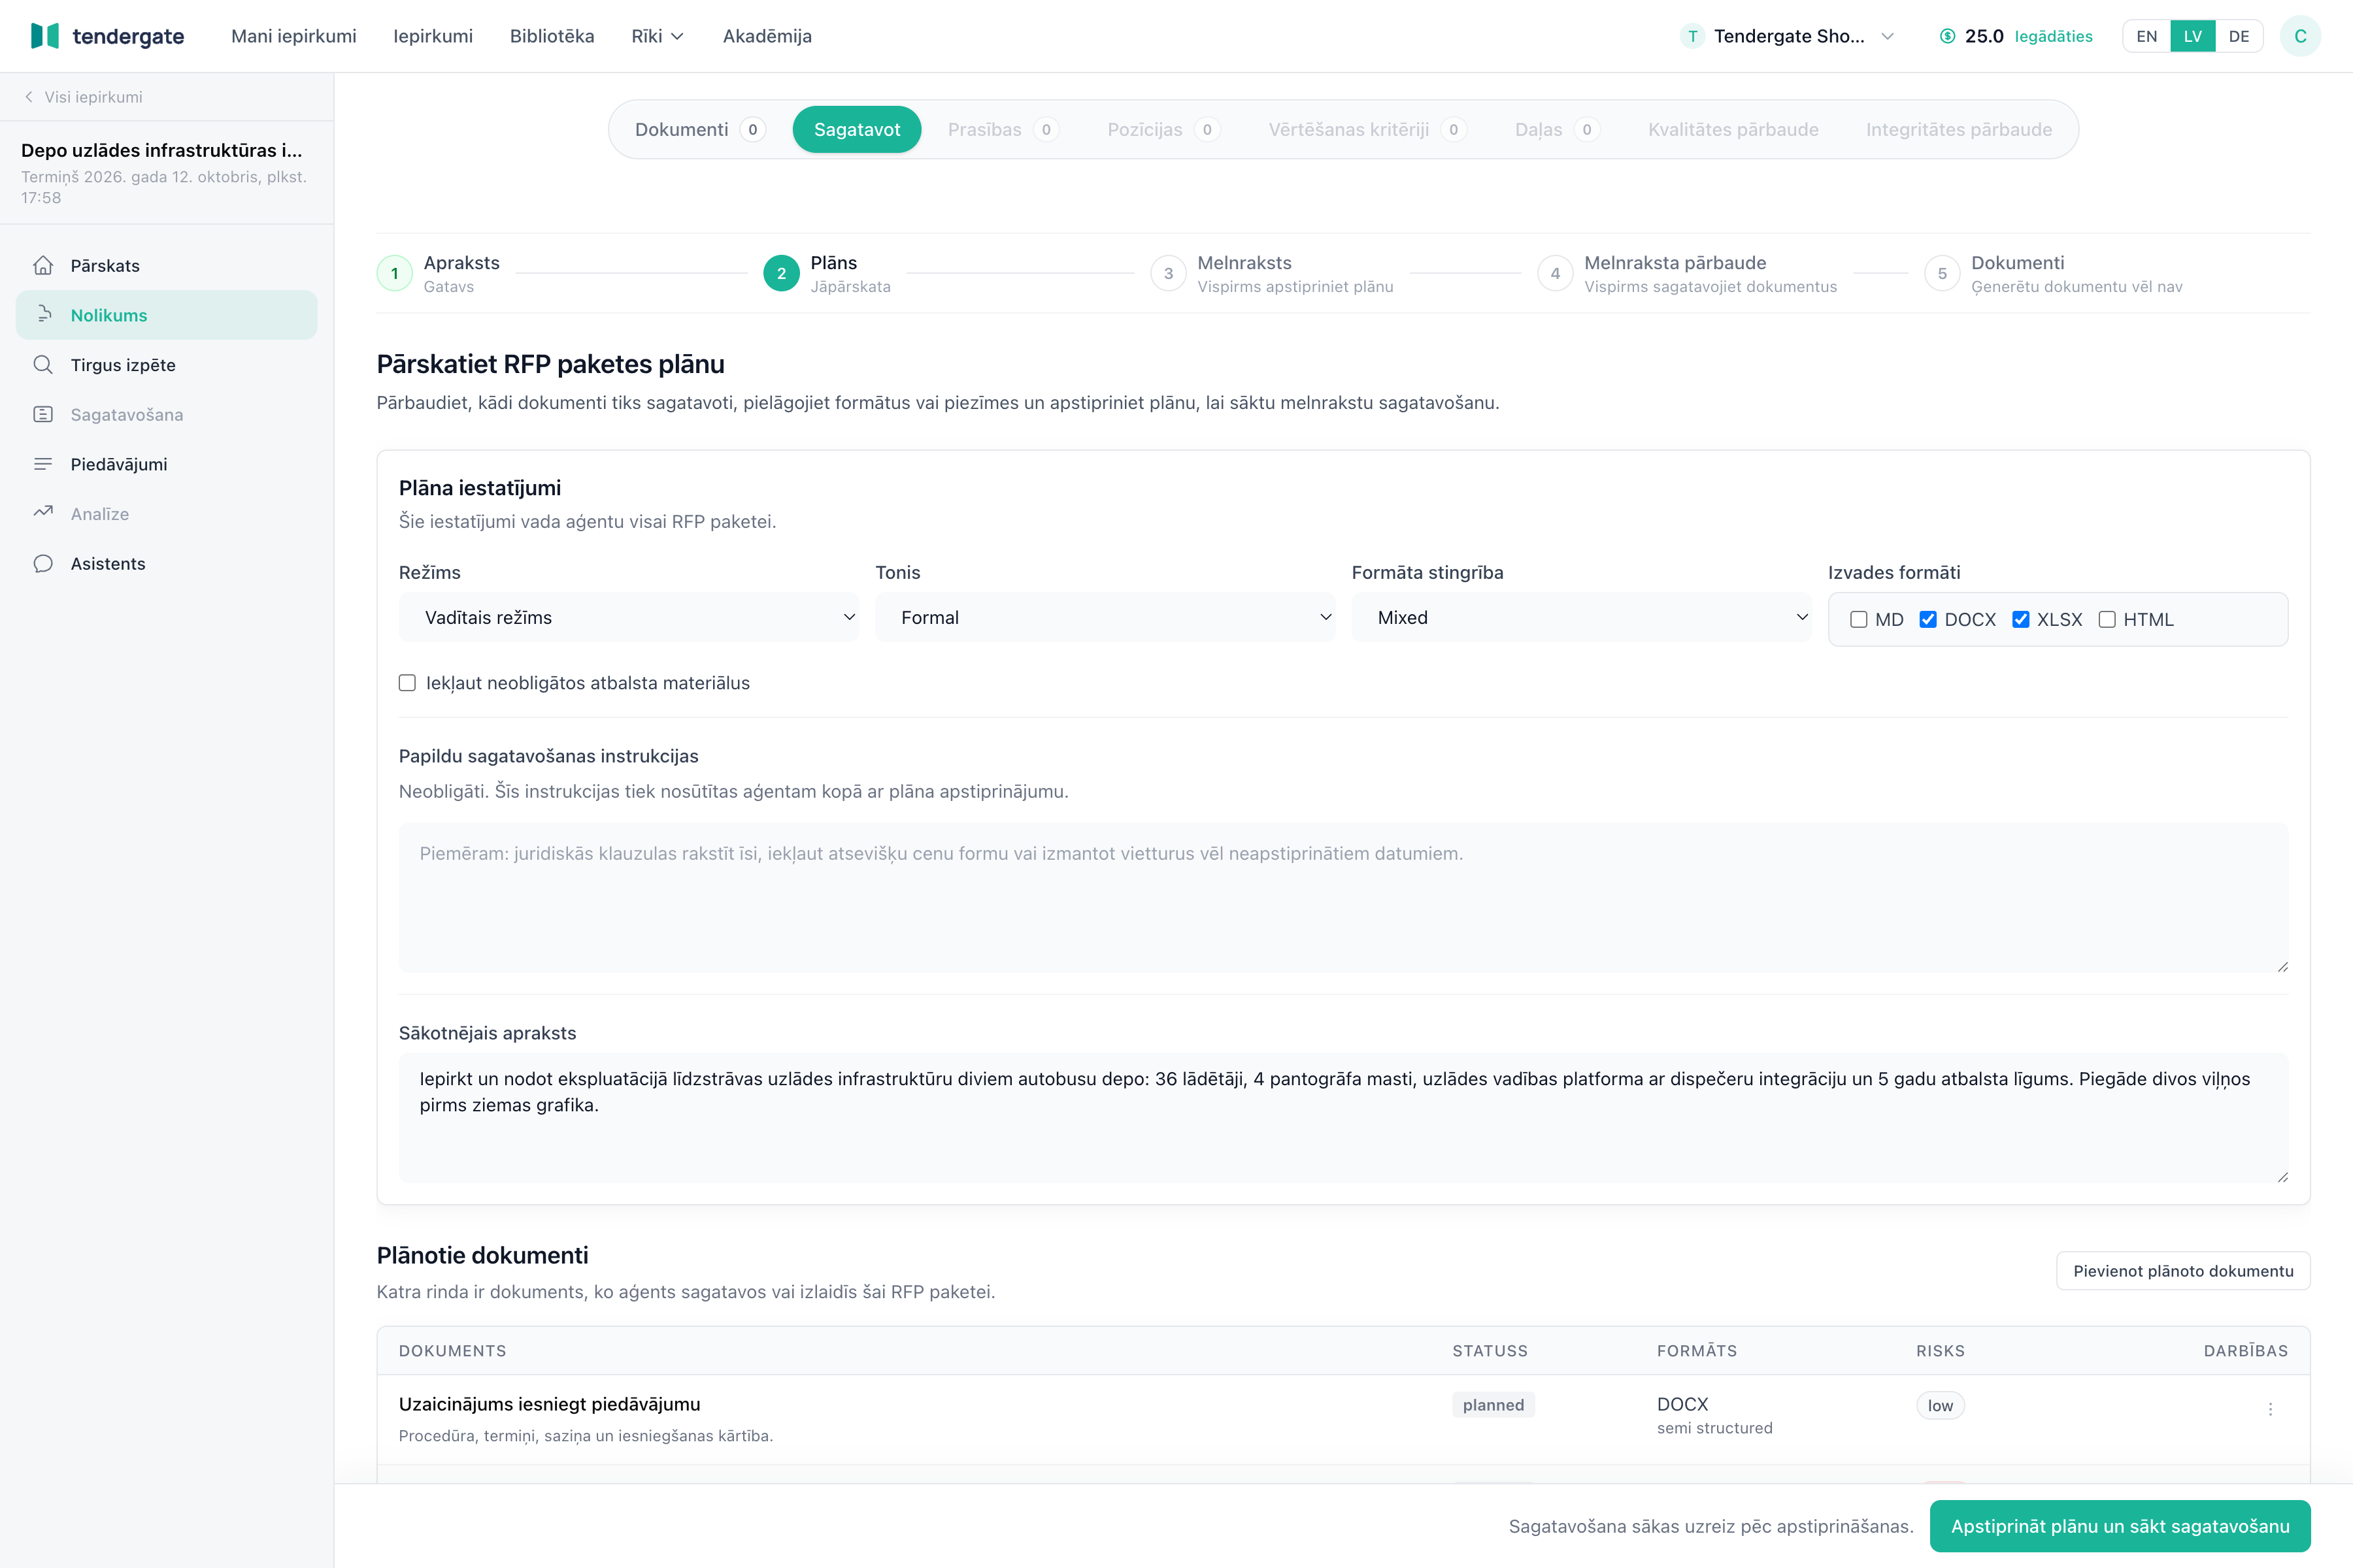Click the back chevron beside Visi iepirkumi
Image resolution: width=2353 pixels, height=1568 pixels.
[29, 97]
